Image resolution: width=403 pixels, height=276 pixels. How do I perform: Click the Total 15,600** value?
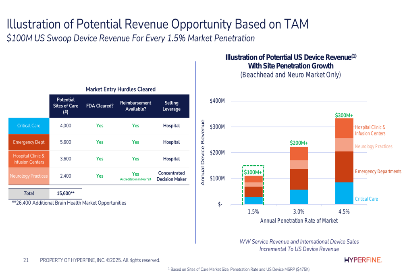click(x=66, y=193)
